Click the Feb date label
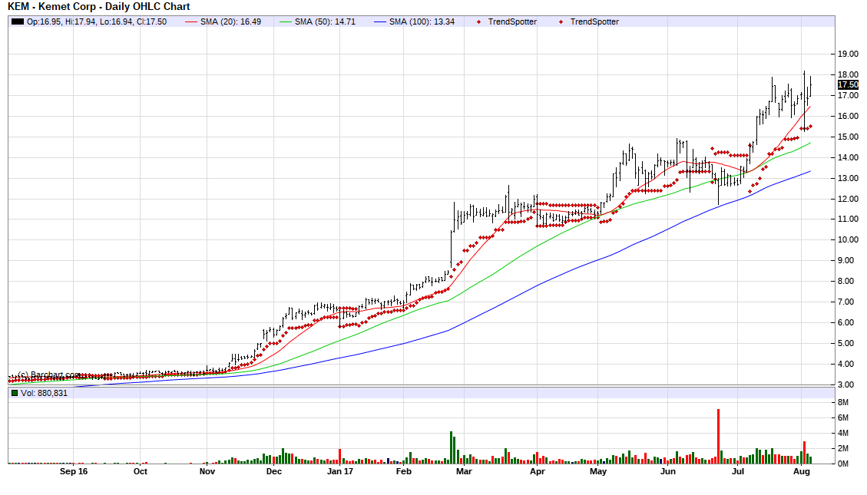 [x=404, y=472]
